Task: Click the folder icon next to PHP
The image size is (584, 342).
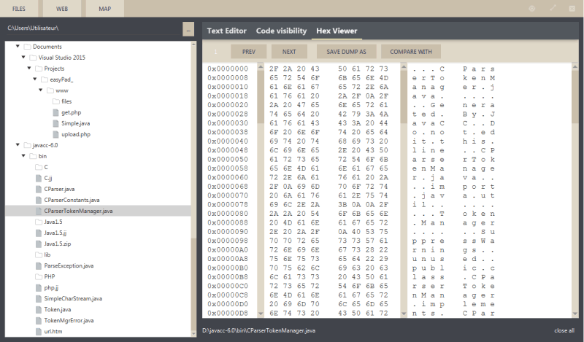Action: [x=38, y=276]
